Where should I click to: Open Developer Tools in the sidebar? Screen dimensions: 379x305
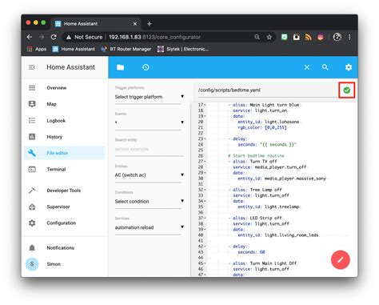tap(65, 191)
